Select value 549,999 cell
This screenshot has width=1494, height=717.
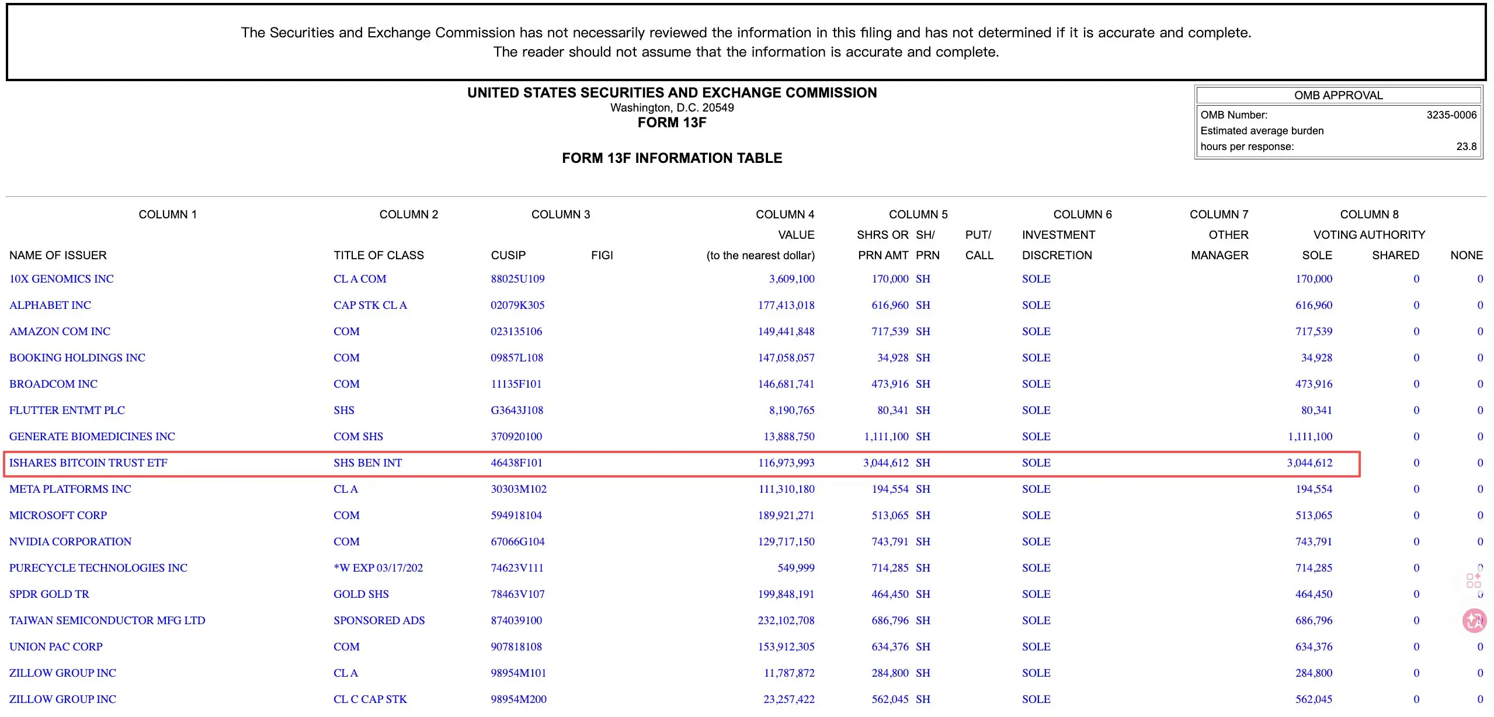coord(796,568)
